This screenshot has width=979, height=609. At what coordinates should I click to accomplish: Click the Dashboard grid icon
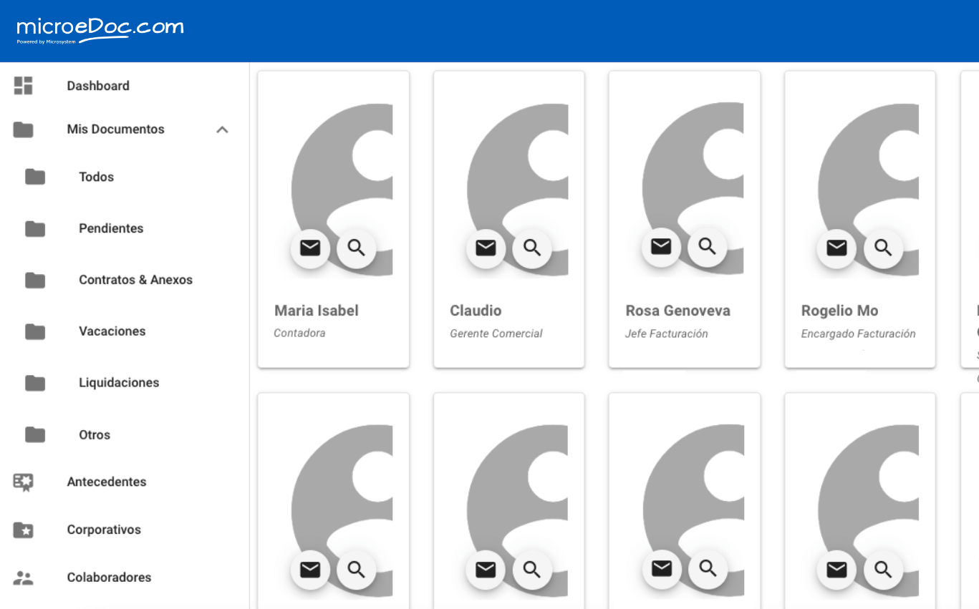[24, 85]
